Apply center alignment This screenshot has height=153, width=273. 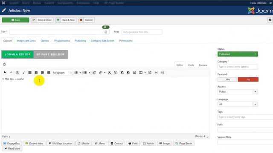pos(36,73)
